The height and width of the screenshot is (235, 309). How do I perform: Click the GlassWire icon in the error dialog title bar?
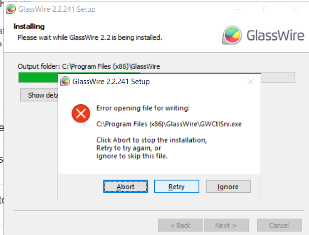pyautogui.click(x=65, y=82)
